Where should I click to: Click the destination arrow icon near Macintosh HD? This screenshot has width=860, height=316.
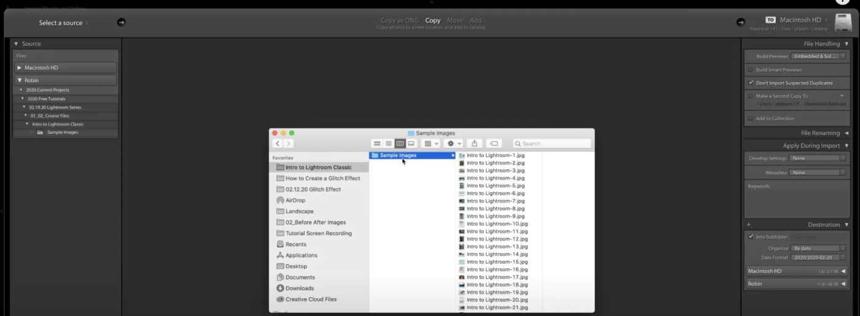coord(740,23)
